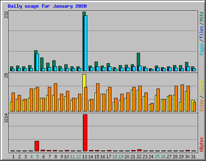Click day label '27' on the axis
Screen dimensions: 206x161
coord(169,157)
